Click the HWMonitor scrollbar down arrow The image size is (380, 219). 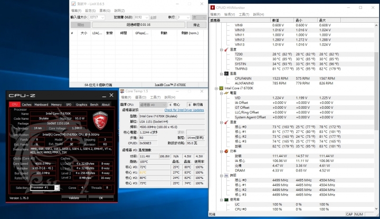376,208
